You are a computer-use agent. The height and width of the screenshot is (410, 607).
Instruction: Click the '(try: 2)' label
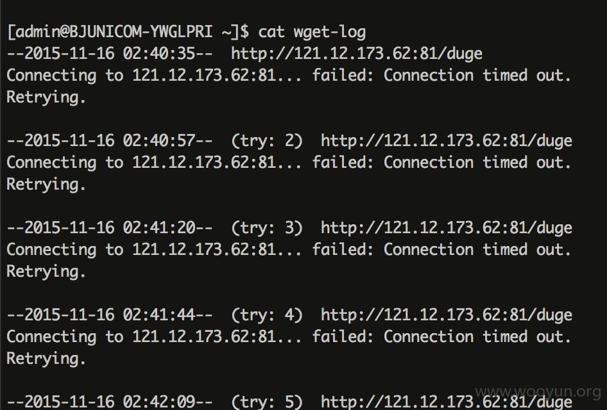coord(267,141)
